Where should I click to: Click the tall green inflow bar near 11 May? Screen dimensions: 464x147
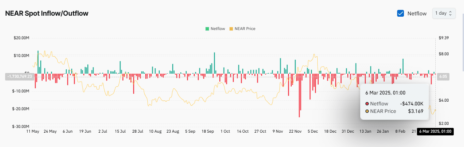pyautogui.click(x=38, y=62)
